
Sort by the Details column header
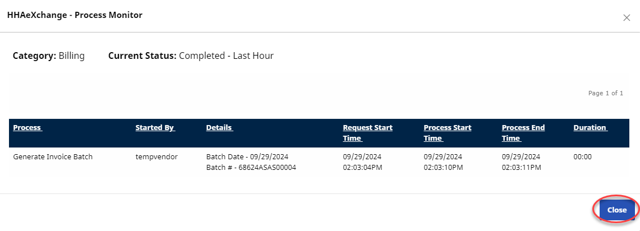[219, 128]
